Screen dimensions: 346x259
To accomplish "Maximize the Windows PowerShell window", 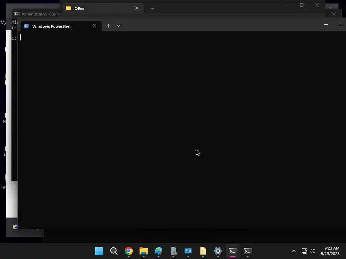I will click(341, 25).
